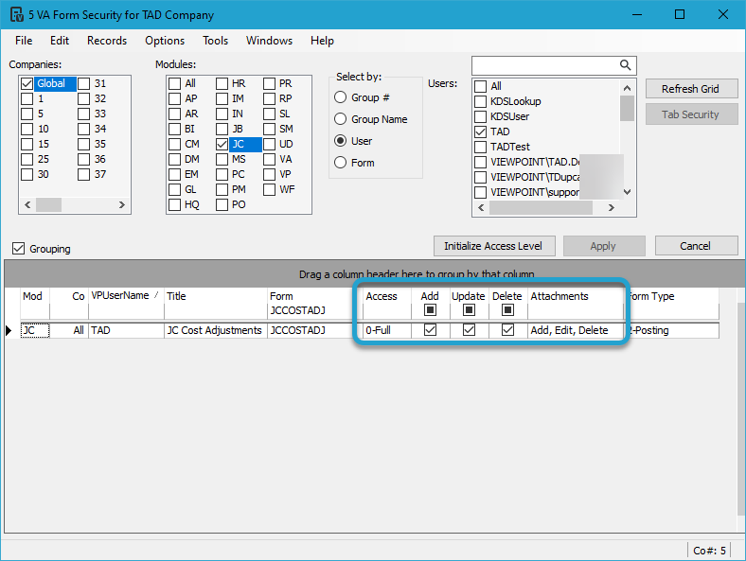Click the row indicator arrow for JC row

9,330
